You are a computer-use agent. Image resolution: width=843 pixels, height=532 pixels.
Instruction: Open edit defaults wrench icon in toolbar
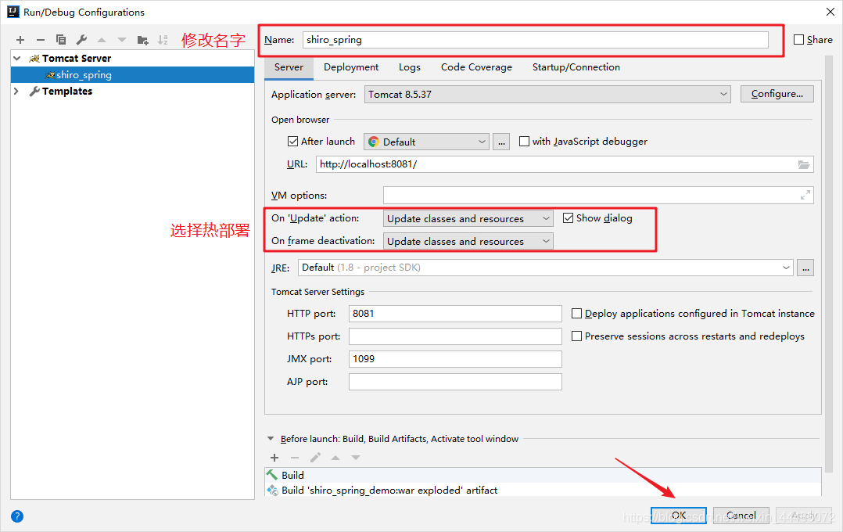pyautogui.click(x=81, y=40)
